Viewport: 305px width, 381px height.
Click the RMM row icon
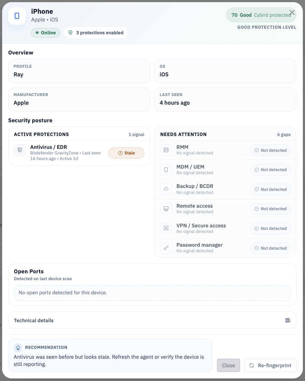click(166, 150)
